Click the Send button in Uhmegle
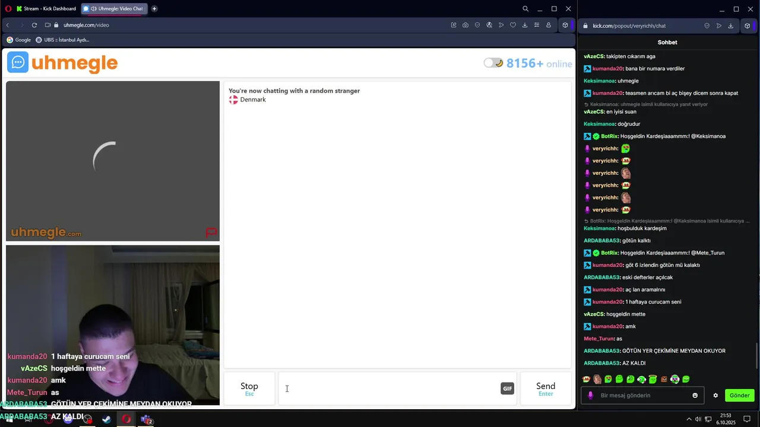 (546, 388)
